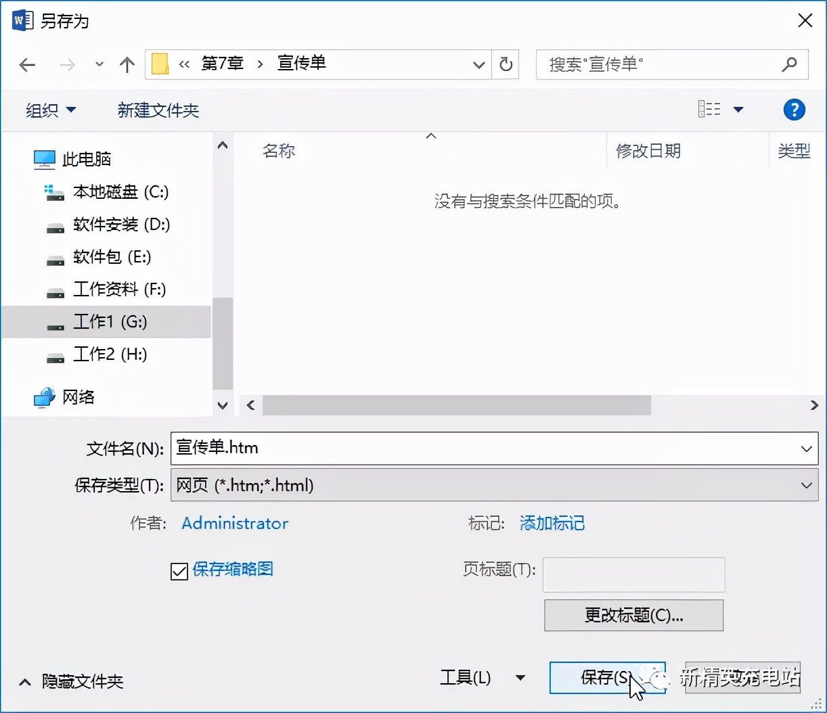Go up one folder level
The height and width of the screenshot is (713, 827).
click(x=127, y=65)
